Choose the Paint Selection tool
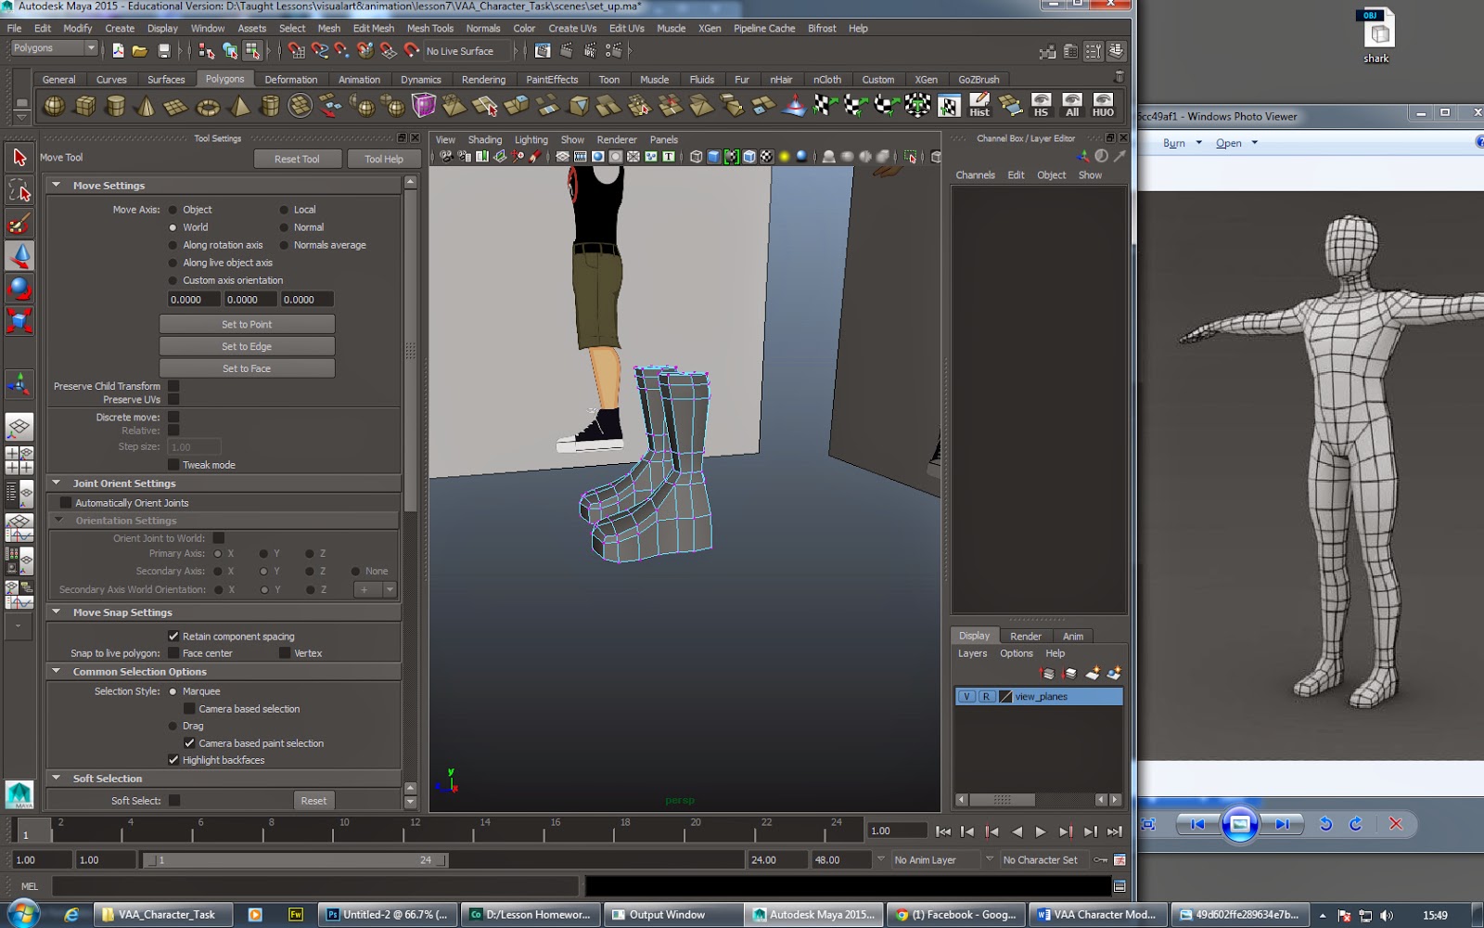1484x928 pixels. pos(19,224)
